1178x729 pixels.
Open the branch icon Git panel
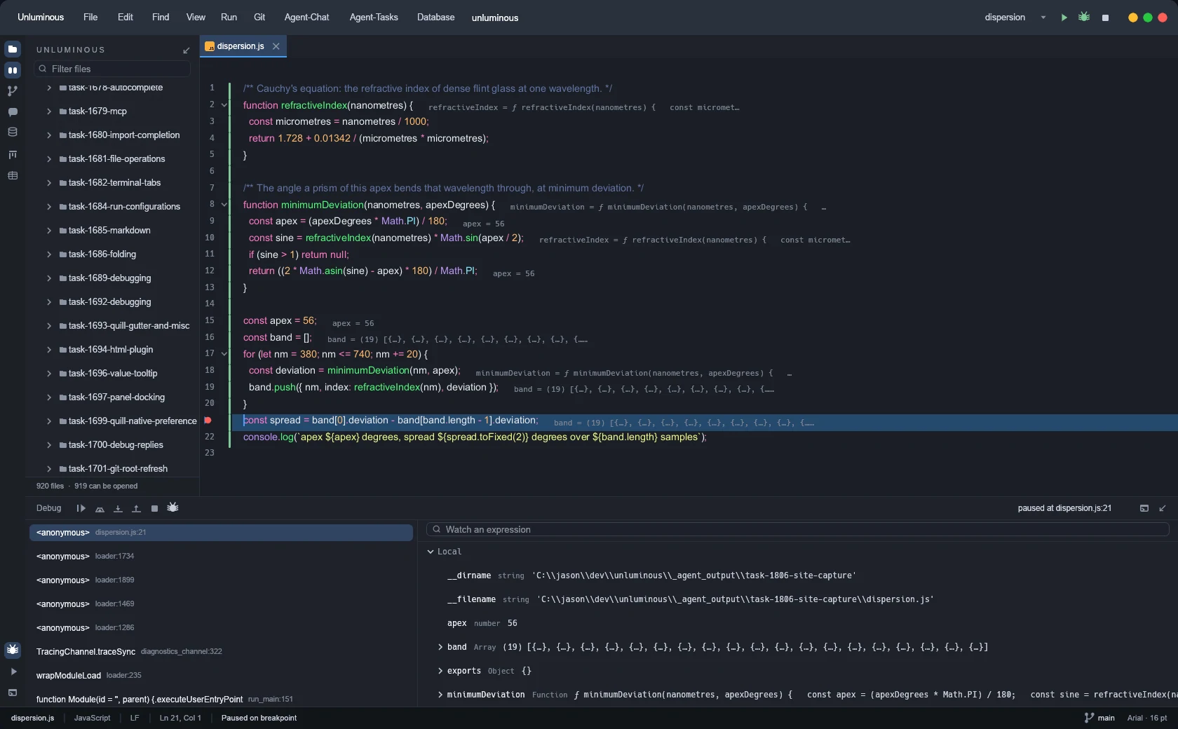pos(13,91)
